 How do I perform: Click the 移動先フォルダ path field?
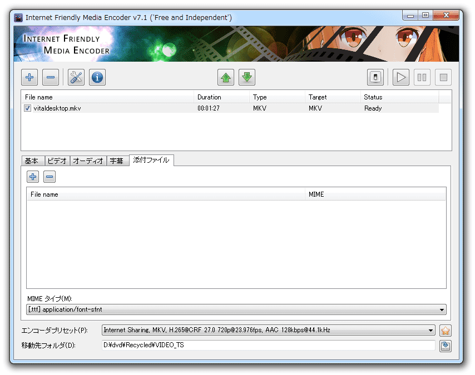[x=269, y=346]
